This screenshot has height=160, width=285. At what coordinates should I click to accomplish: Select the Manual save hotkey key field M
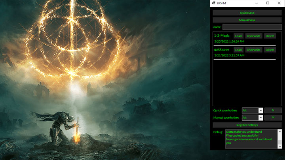[x=273, y=118]
